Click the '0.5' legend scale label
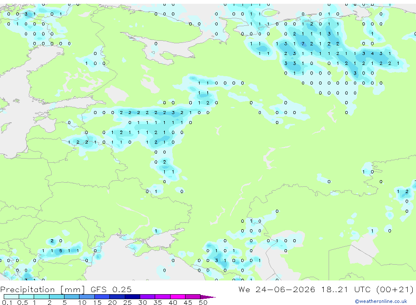 coord(22,303)
